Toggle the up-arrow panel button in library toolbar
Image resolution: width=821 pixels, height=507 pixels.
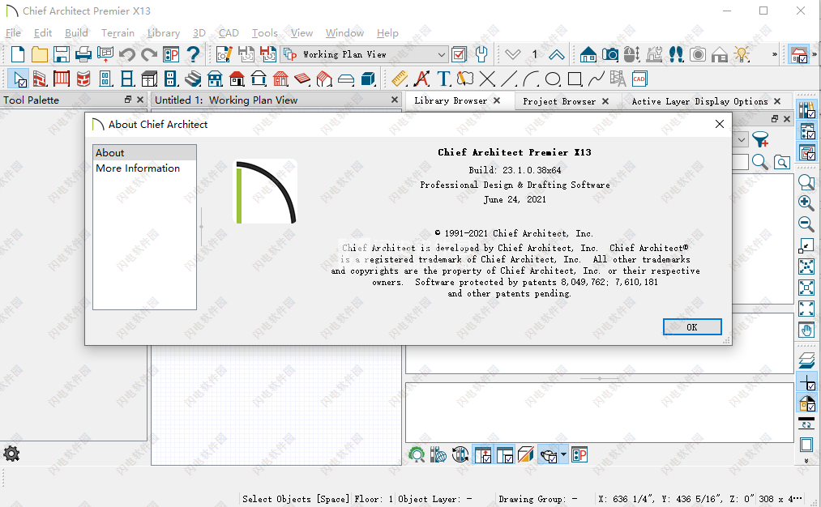click(482, 454)
